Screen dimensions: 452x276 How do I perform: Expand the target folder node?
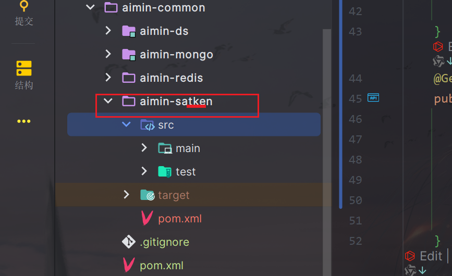click(126, 195)
